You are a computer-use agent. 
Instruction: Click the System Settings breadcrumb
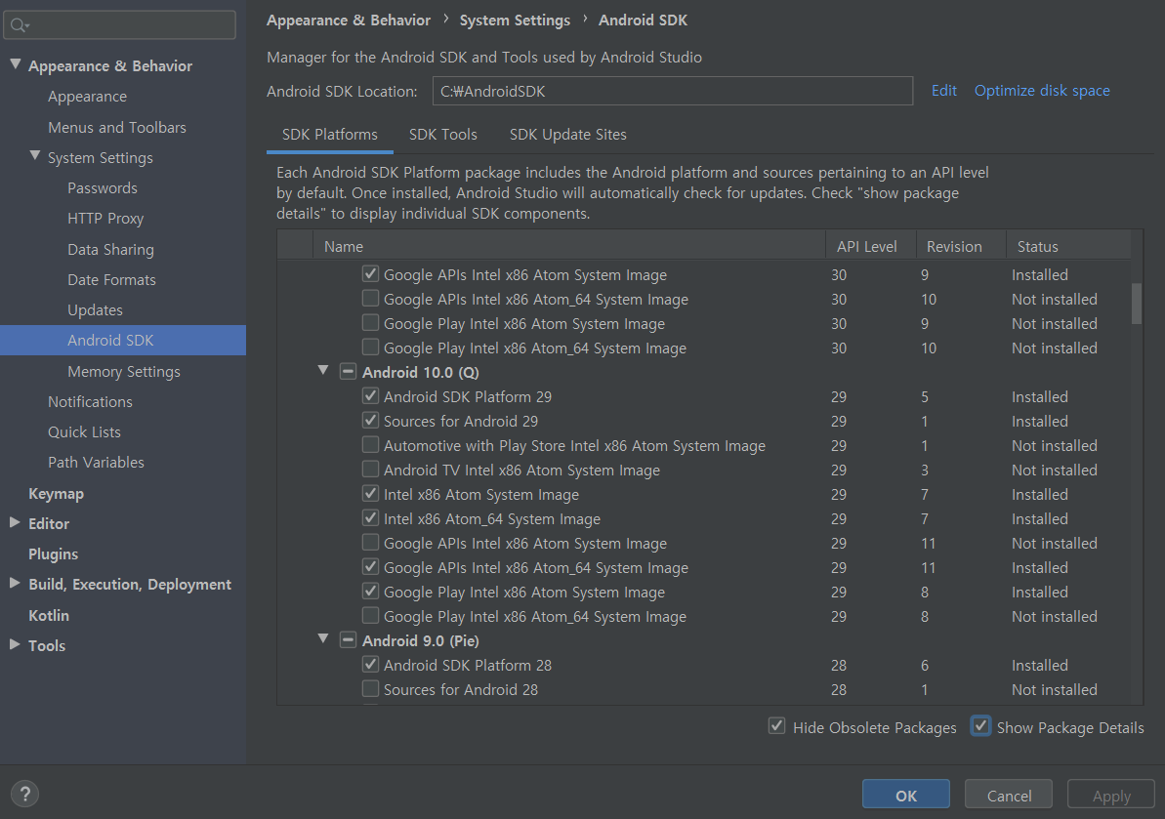(x=515, y=20)
